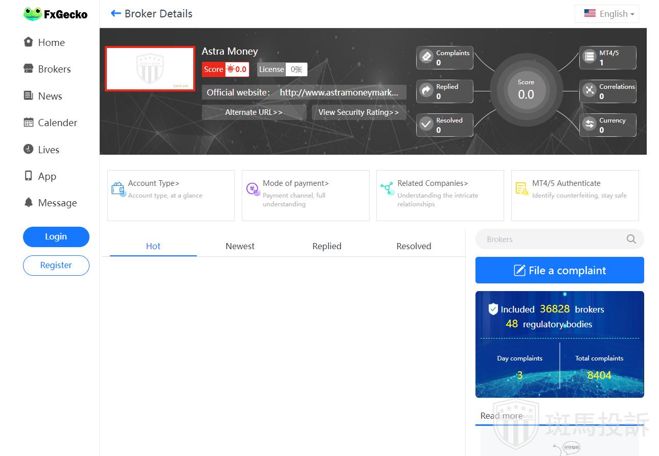This screenshot has height=456, width=659.
Task: Click the MT4/5 server icon
Action: tap(589, 57)
